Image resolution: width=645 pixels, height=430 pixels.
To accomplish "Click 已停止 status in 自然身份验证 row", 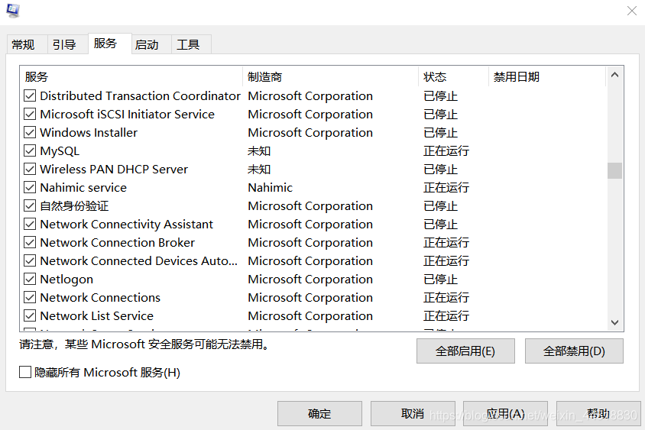I will point(440,205).
